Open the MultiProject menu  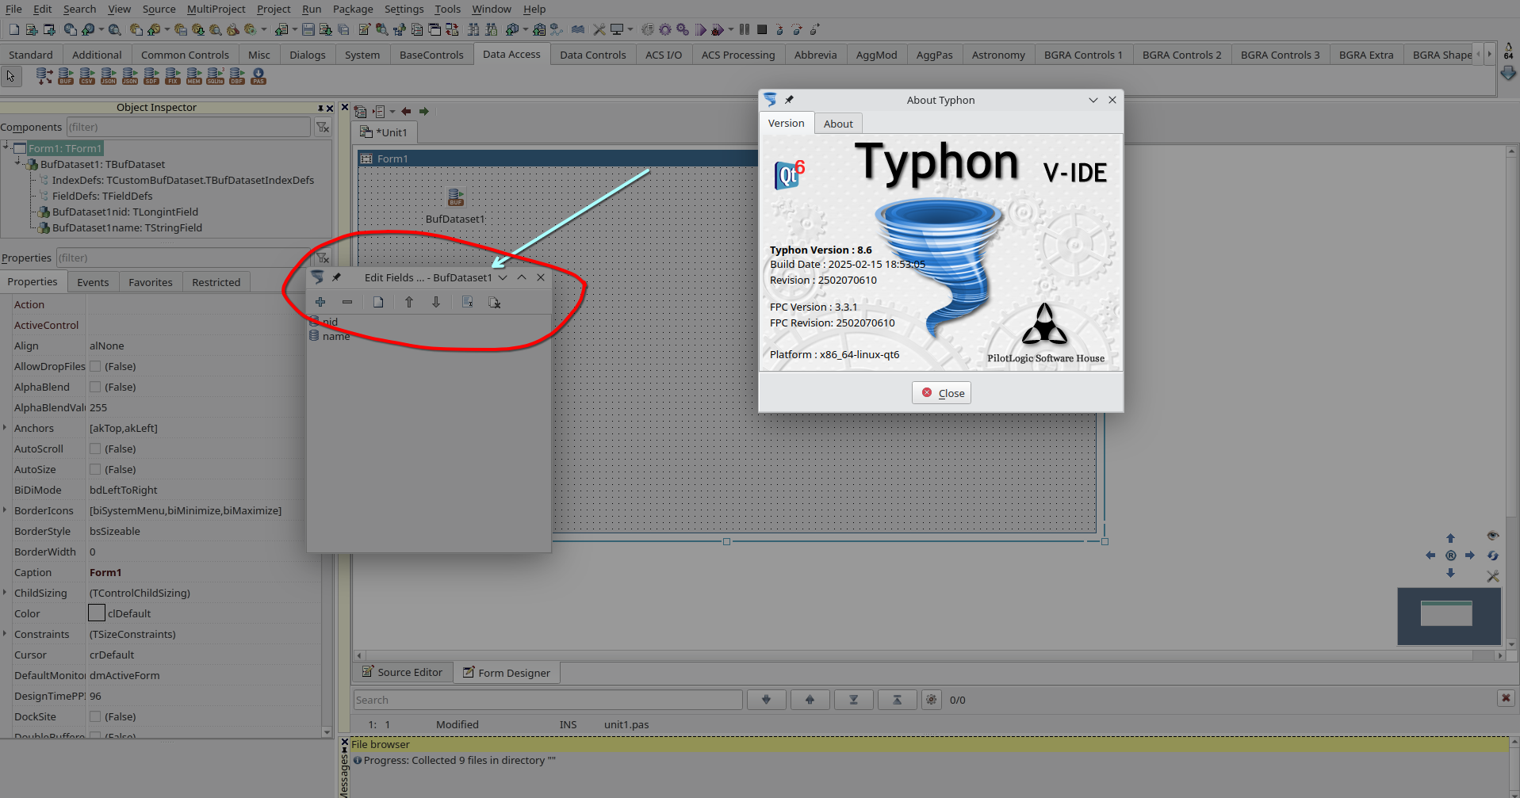[x=216, y=9]
